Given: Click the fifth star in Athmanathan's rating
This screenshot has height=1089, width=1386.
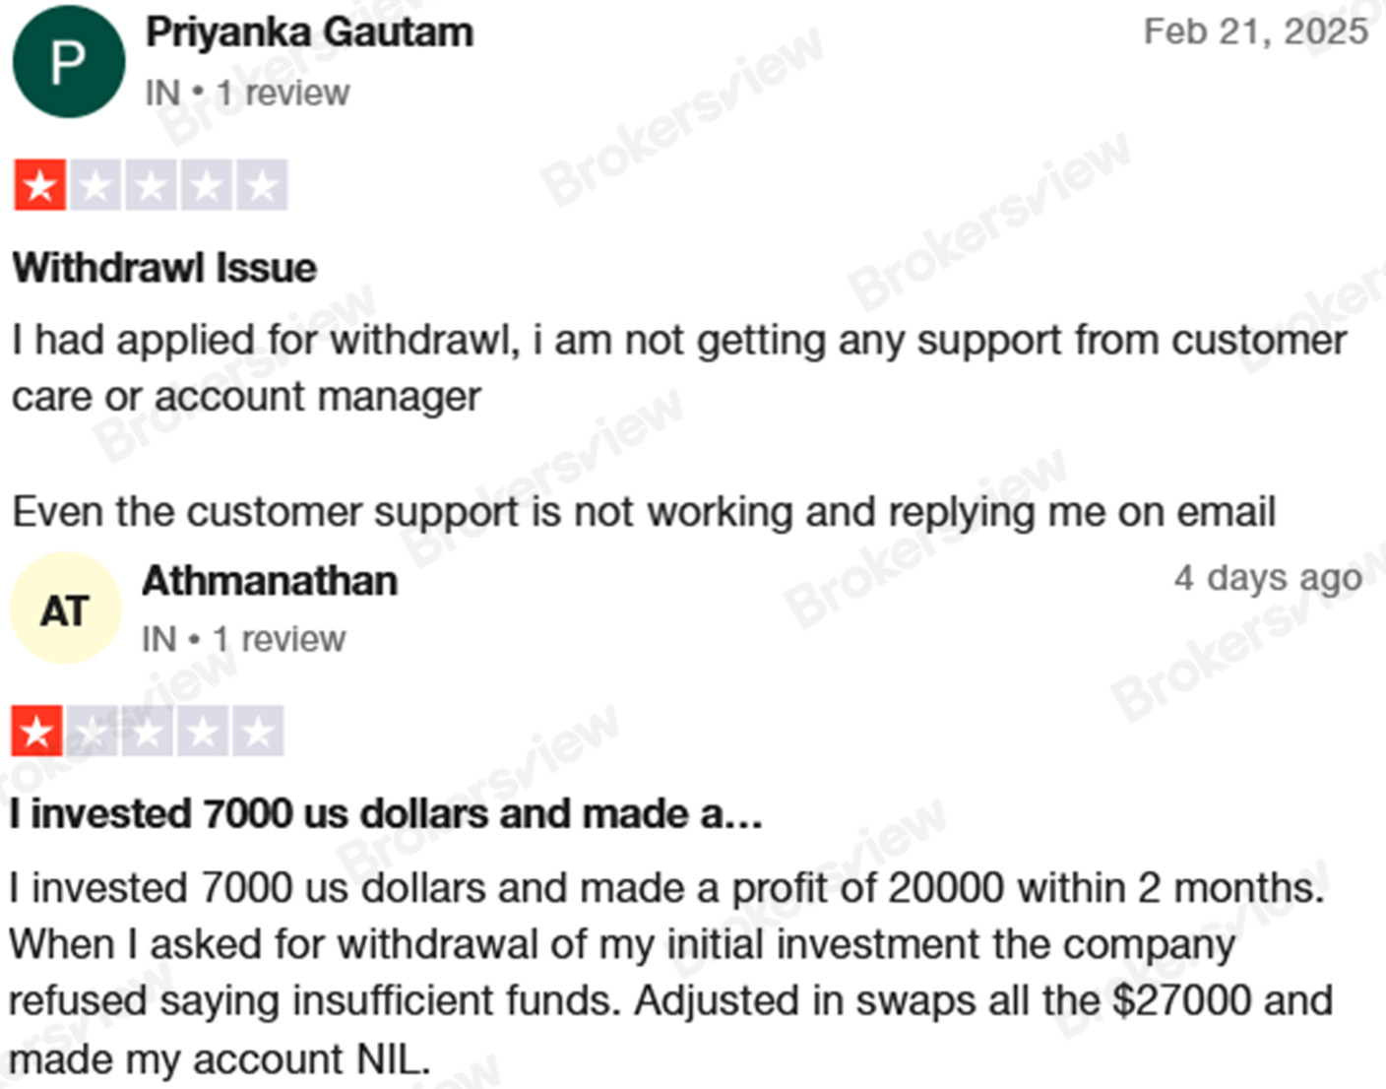Looking at the screenshot, I should (x=258, y=731).
